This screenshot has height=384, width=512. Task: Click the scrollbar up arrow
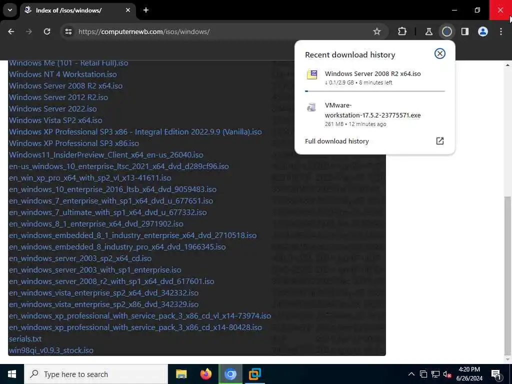[507, 65]
